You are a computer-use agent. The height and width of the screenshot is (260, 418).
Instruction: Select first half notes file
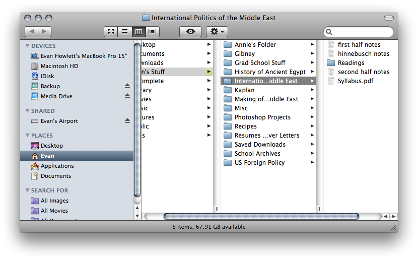[361, 44]
